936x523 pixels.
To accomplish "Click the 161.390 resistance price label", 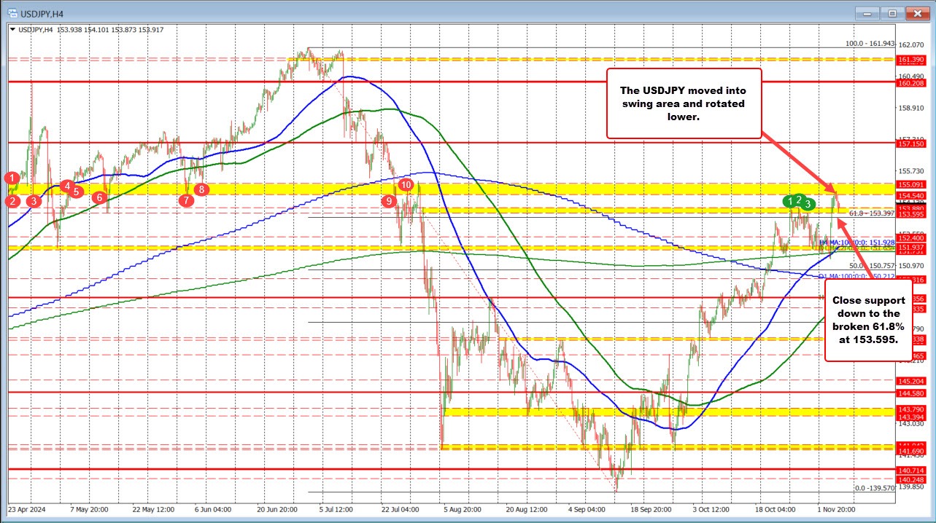I will (910, 60).
